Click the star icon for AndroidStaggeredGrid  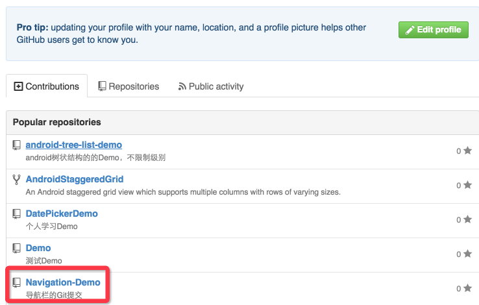point(467,186)
